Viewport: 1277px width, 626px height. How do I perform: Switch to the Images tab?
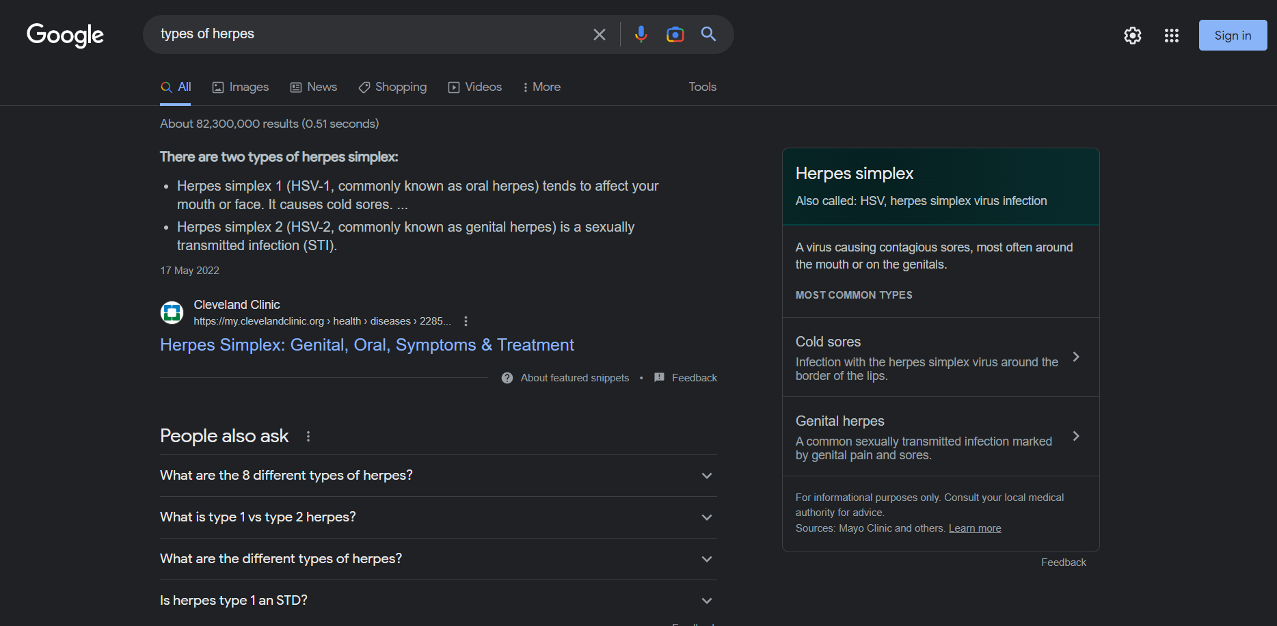(241, 87)
